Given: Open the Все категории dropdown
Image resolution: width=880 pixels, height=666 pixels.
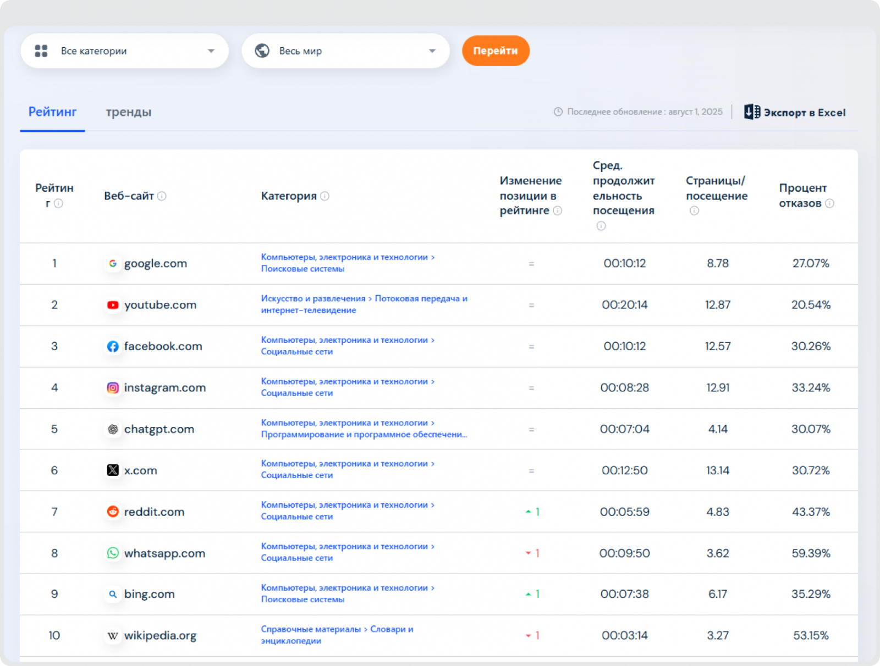Looking at the screenshot, I should (124, 51).
